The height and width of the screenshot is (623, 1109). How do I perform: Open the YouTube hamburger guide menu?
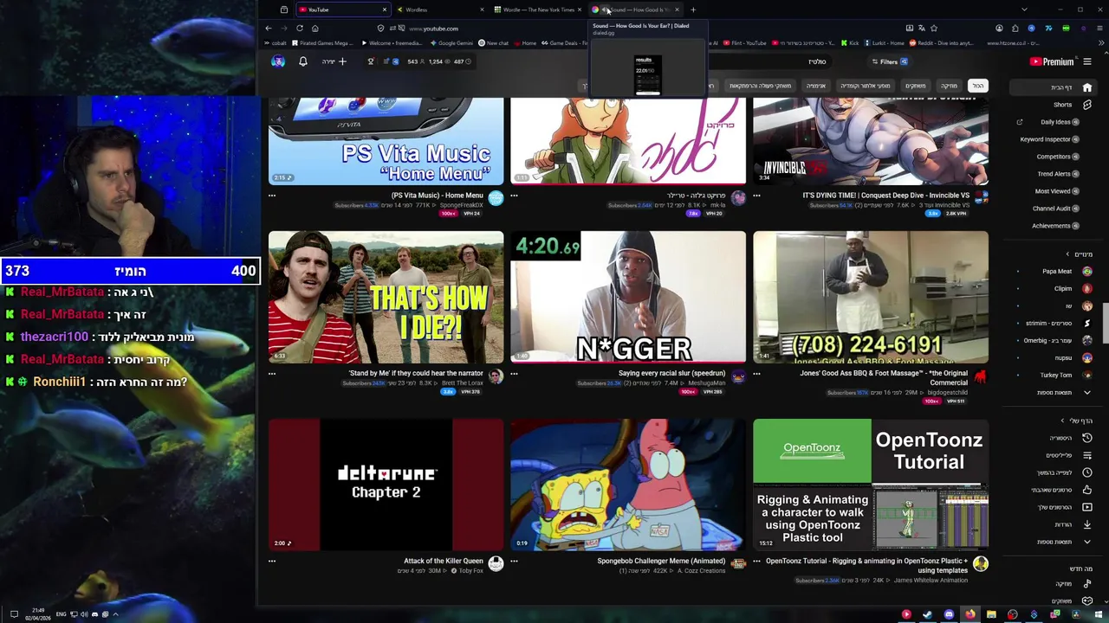coord(1087,61)
